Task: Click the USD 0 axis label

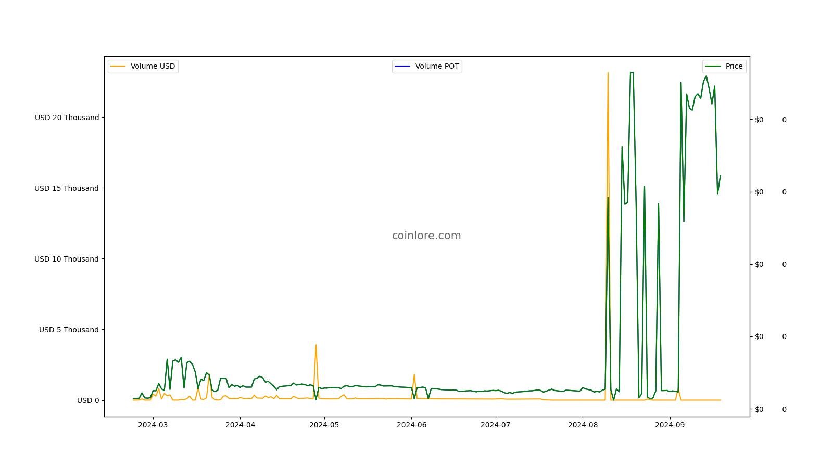Action: tap(88, 400)
